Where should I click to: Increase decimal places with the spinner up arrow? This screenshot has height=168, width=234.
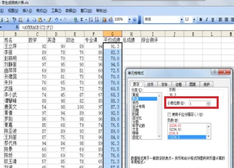208,102
